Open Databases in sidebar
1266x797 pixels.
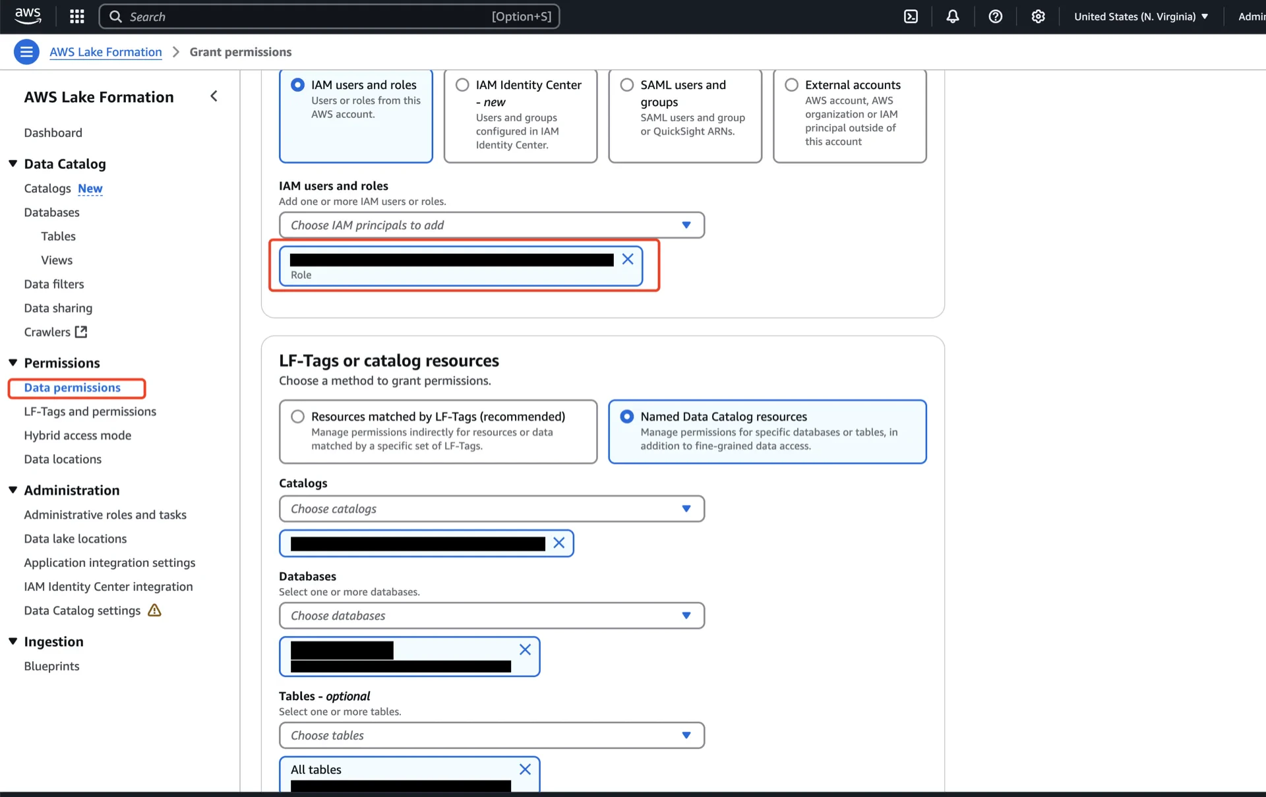coord(51,212)
